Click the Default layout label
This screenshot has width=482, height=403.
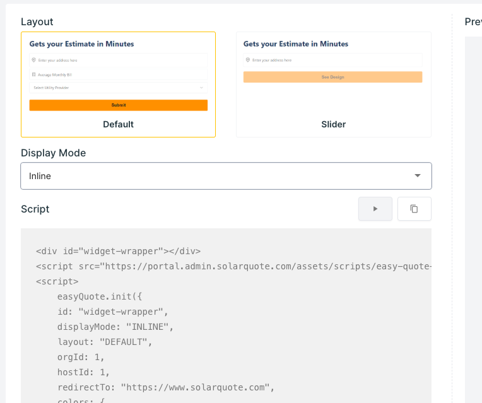(118, 124)
